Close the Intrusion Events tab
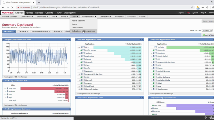The height and width of the screenshot is (120, 214). 49,31
